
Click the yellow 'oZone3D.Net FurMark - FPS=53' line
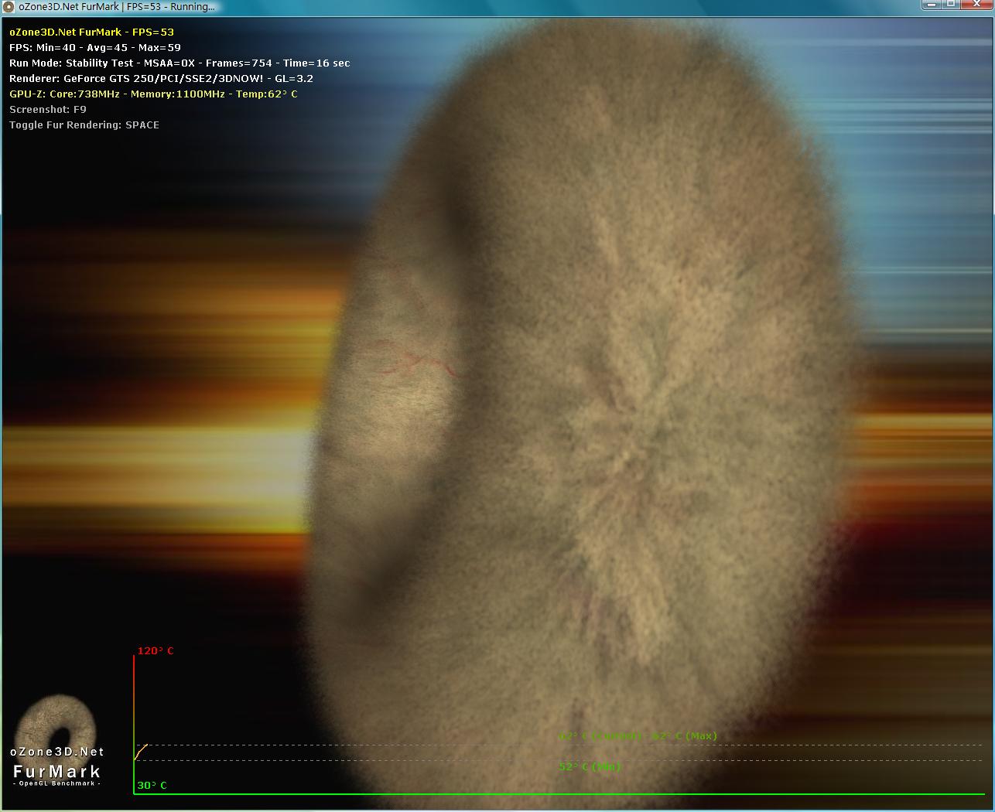click(x=91, y=32)
